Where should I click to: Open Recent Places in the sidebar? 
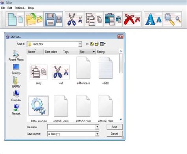click(x=16, y=56)
